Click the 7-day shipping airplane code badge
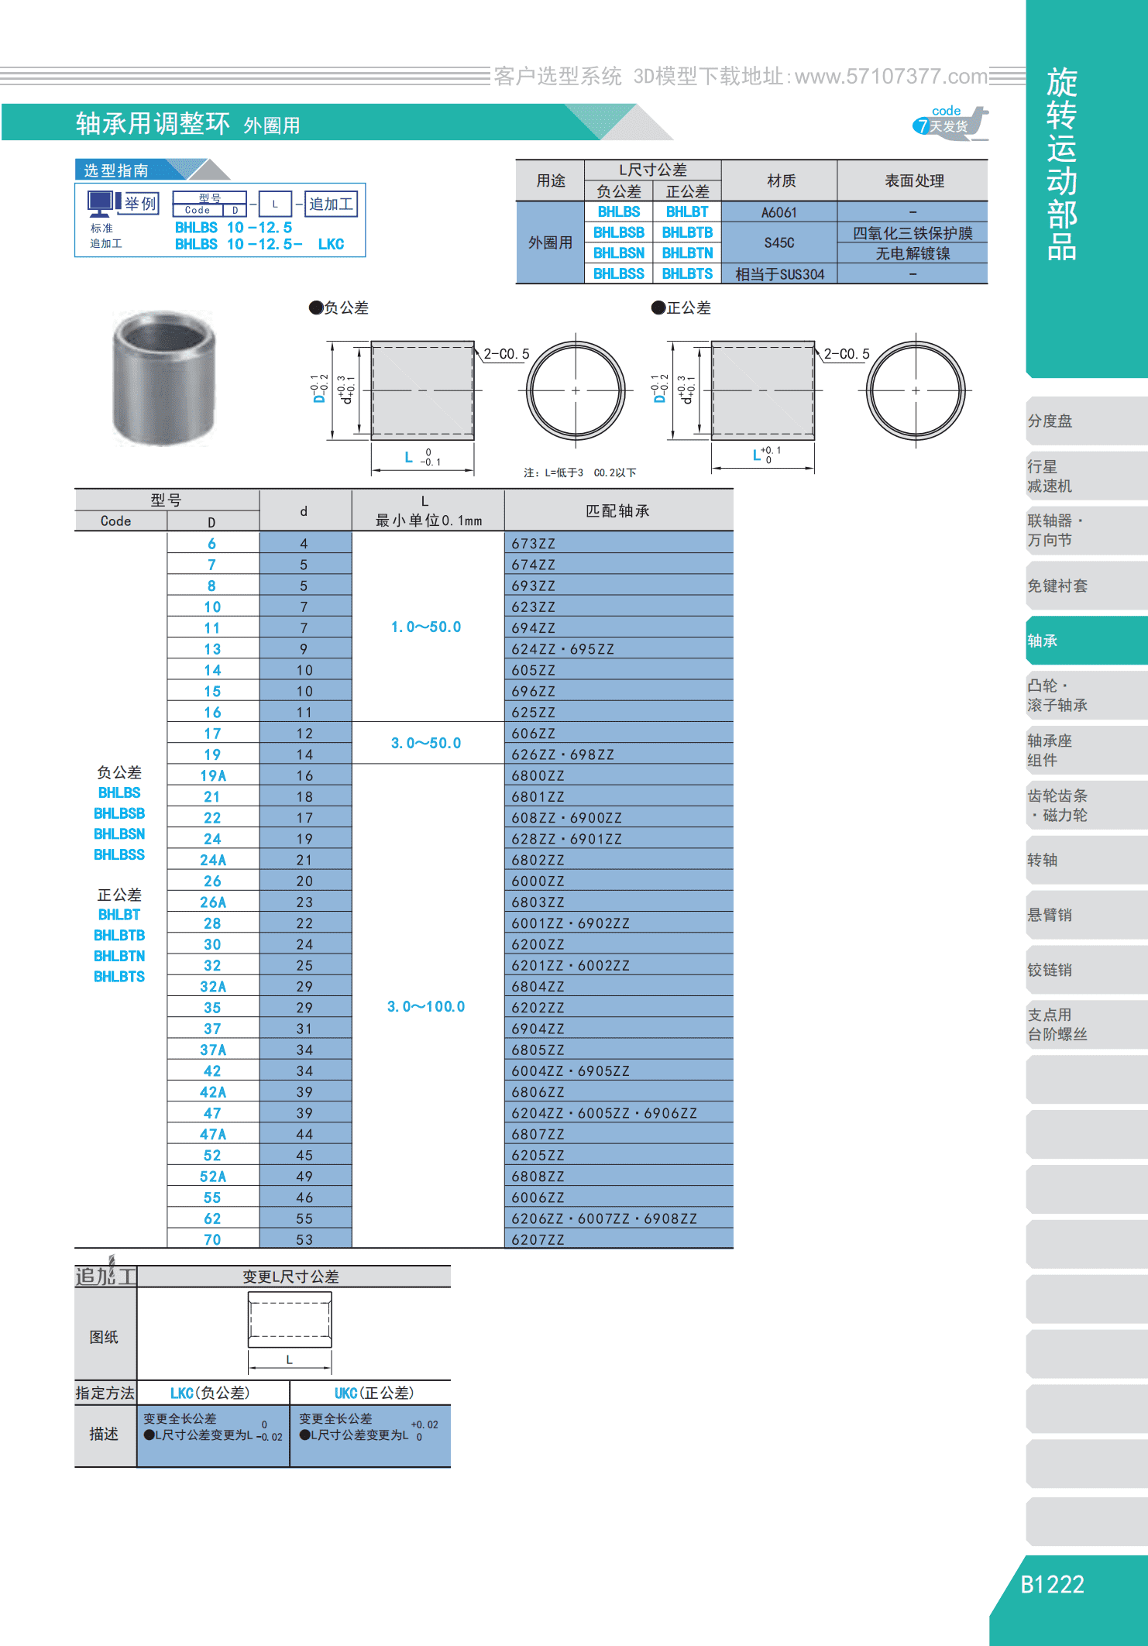The width and height of the screenshot is (1148, 1646). 950,123
